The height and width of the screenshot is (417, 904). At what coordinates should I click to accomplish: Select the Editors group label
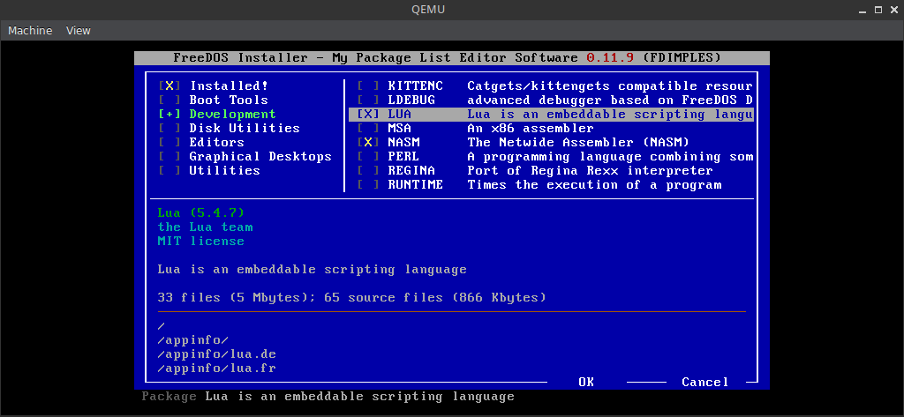click(x=217, y=142)
